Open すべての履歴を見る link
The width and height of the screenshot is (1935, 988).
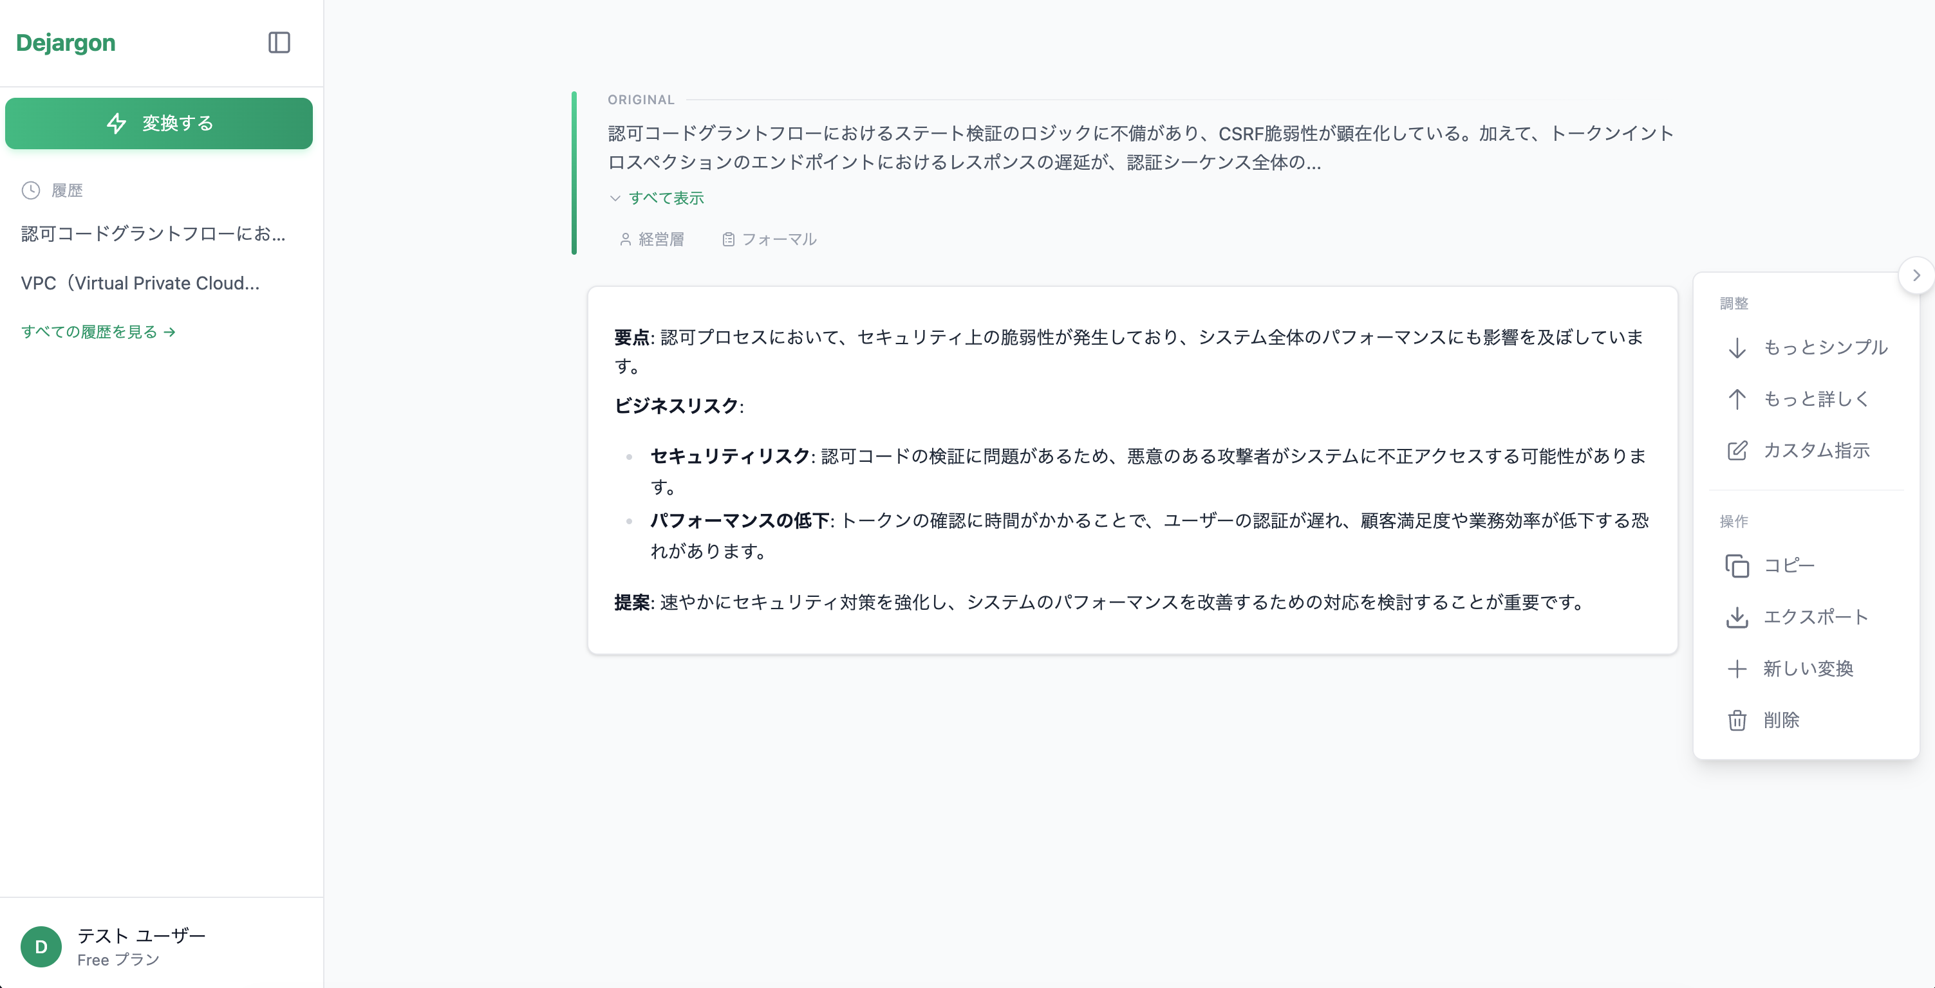[98, 332]
